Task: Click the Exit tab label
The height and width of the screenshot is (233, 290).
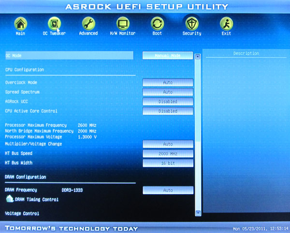Action: (x=226, y=33)
